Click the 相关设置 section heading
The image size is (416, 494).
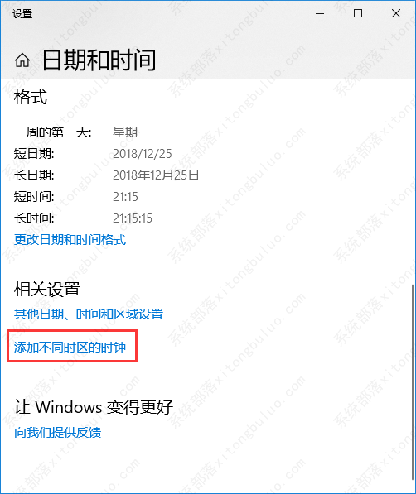[47, 289]
